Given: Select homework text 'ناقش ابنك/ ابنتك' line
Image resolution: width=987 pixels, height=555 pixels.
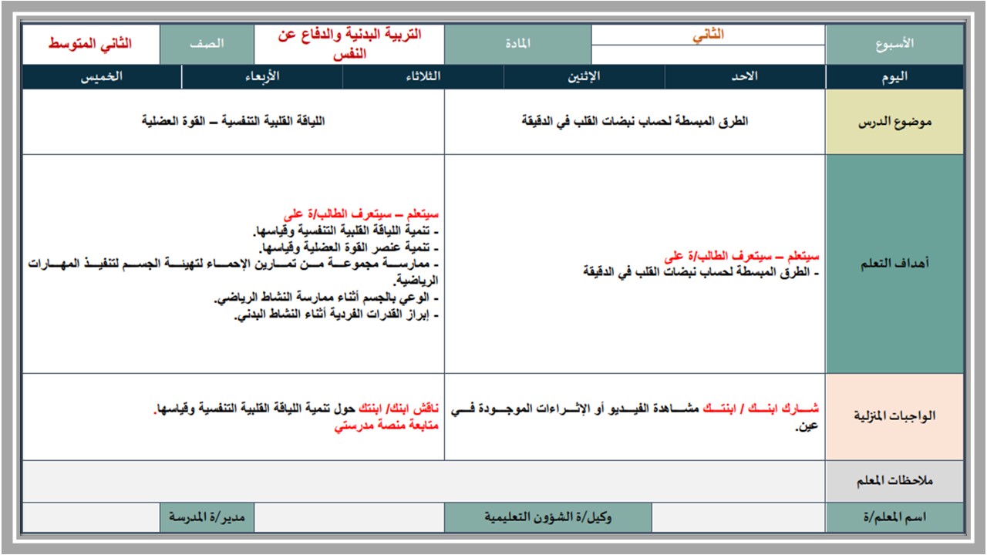Looking at the screenshot, I should click(x=297, y=409).
